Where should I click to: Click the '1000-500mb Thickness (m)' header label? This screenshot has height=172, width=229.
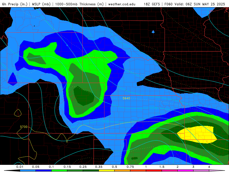[x=79, y=4]
